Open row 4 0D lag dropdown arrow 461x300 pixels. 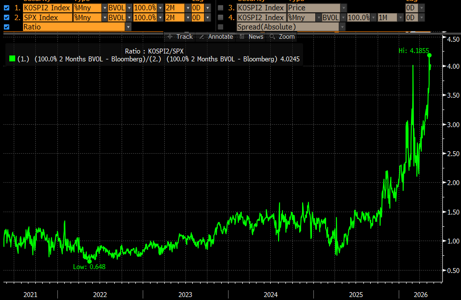pyautogui.click(x=422, y=18)
